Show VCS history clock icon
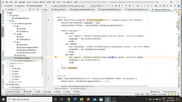Screen dimensions: 182x102 tap(148, 6)
